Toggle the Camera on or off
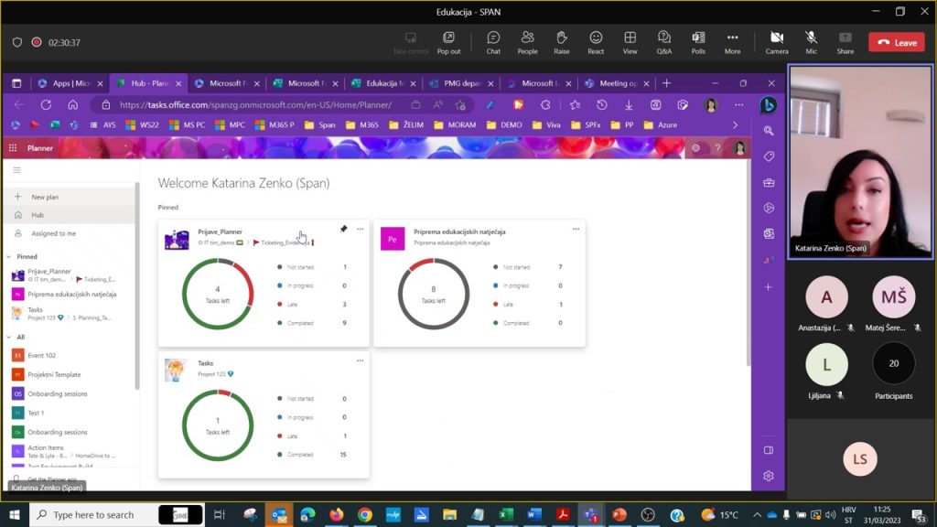Image resolution: width=937 pixels, height=527 pixels. (777, 43)
